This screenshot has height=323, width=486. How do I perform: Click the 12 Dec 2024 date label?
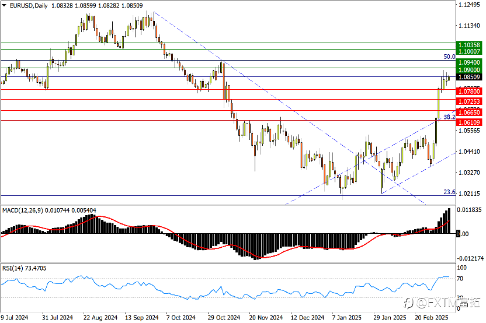click(x=307, y=318)
